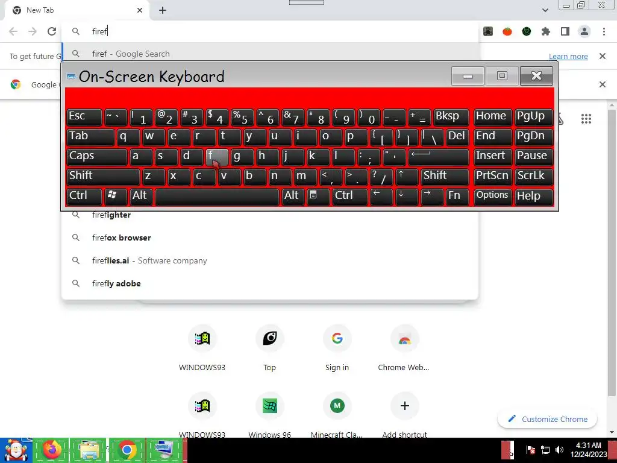Go forward with the forward arrow
The width and height of the screenshot is (617, 463).
coord(33,31)
